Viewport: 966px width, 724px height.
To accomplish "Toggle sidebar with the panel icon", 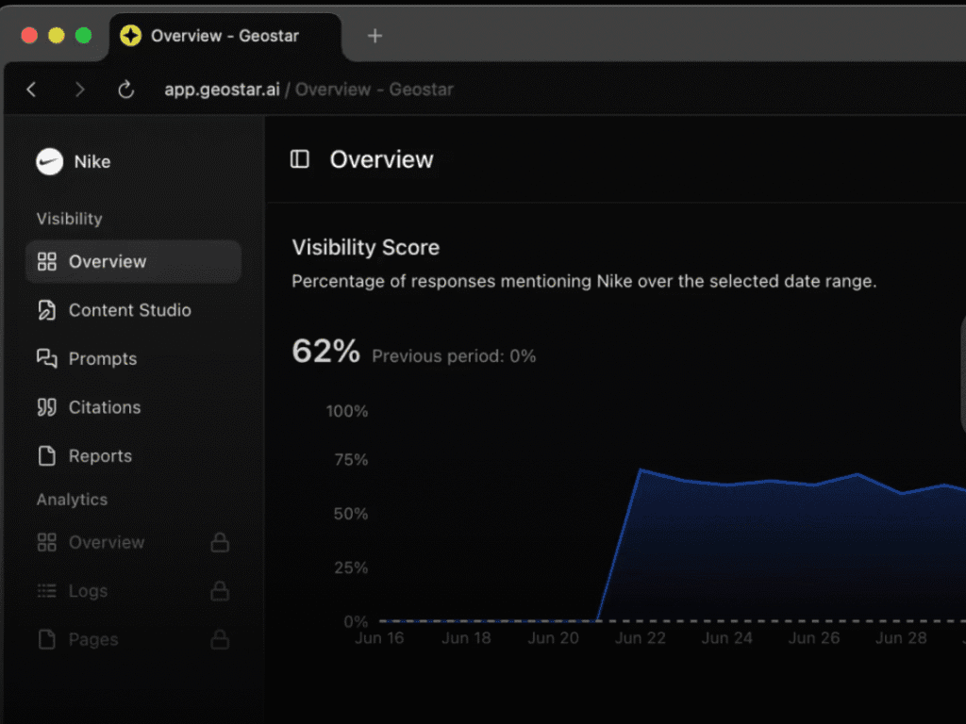I will [x=300, y=159].
